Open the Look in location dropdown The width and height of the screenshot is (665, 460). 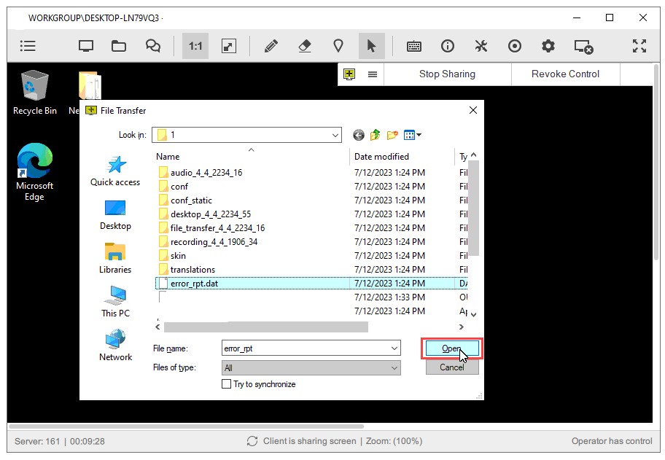tap(335, 135)
